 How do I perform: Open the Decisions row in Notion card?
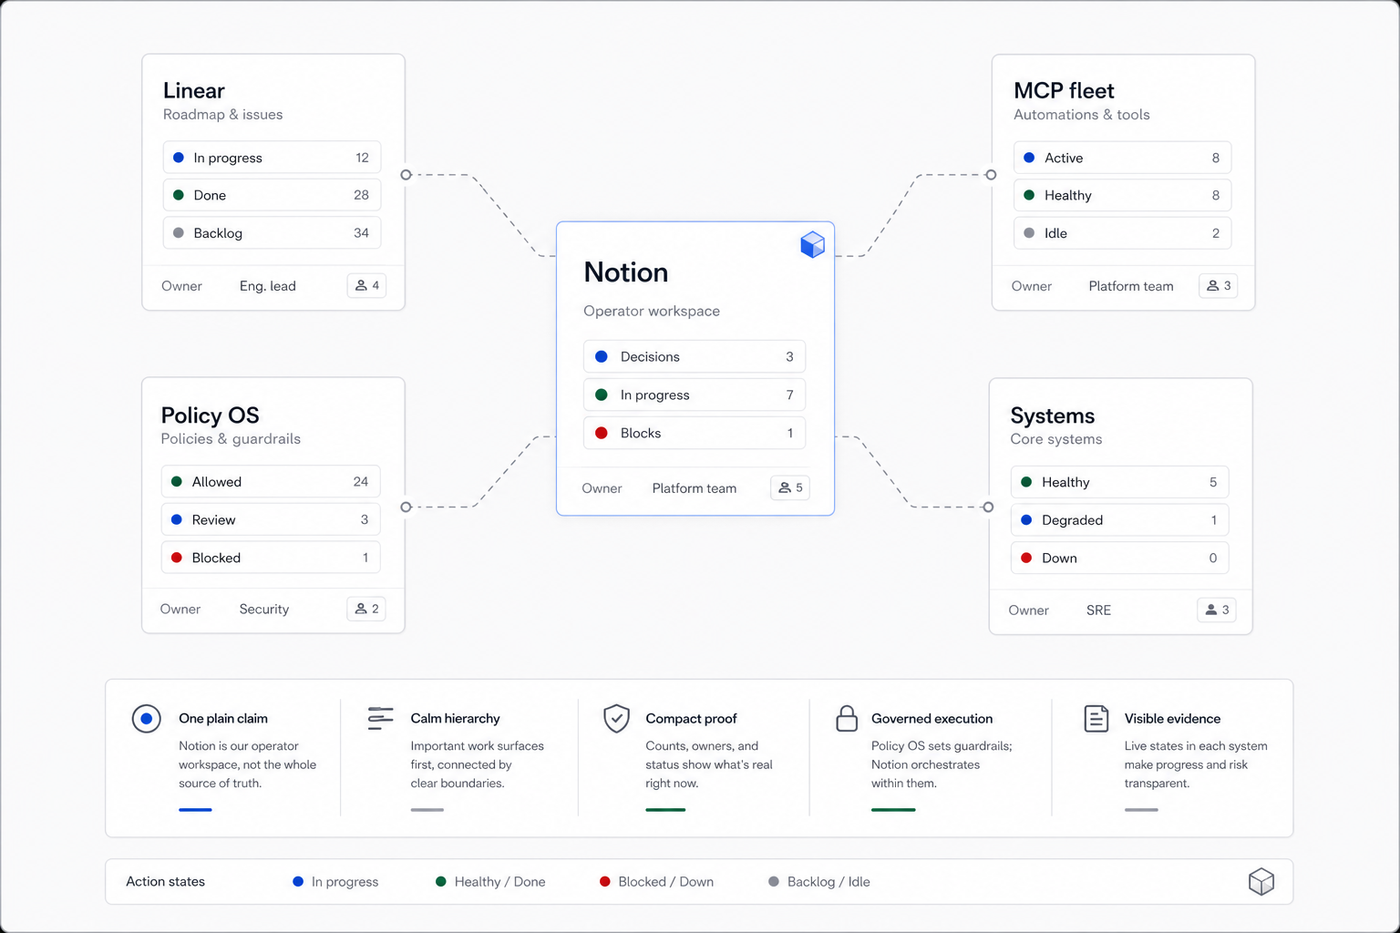pyautogui.click(x=695, y=356)
